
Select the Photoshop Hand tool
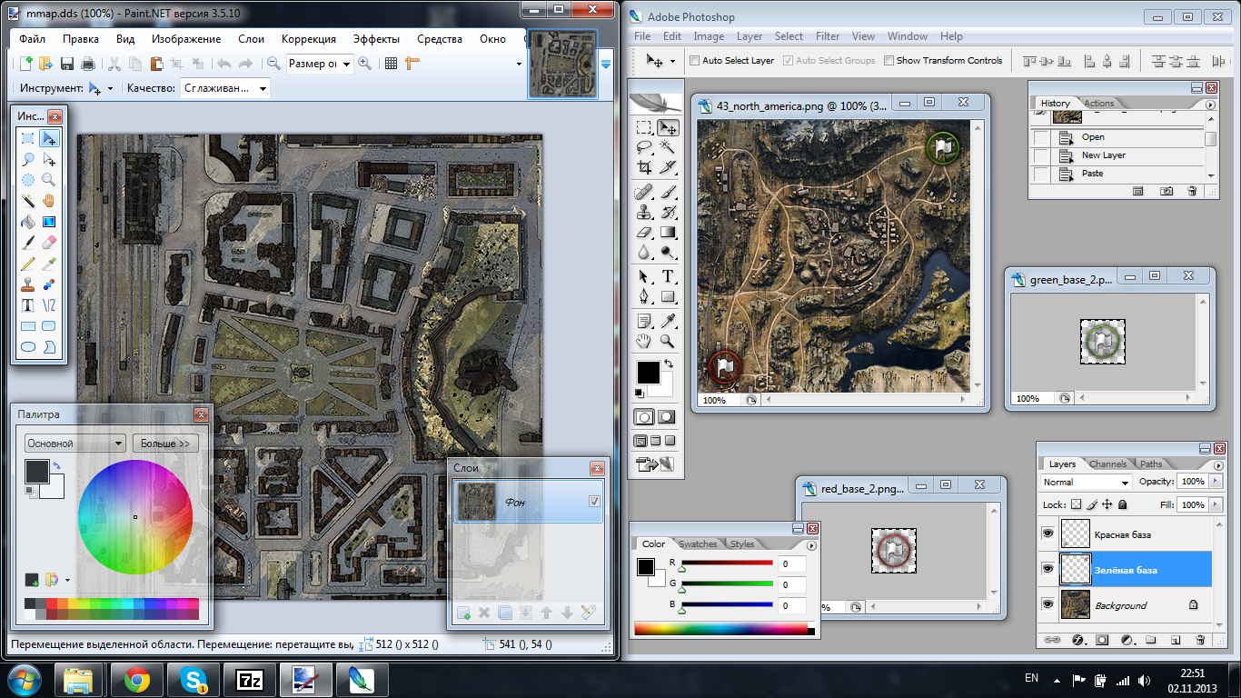(644, 342)
